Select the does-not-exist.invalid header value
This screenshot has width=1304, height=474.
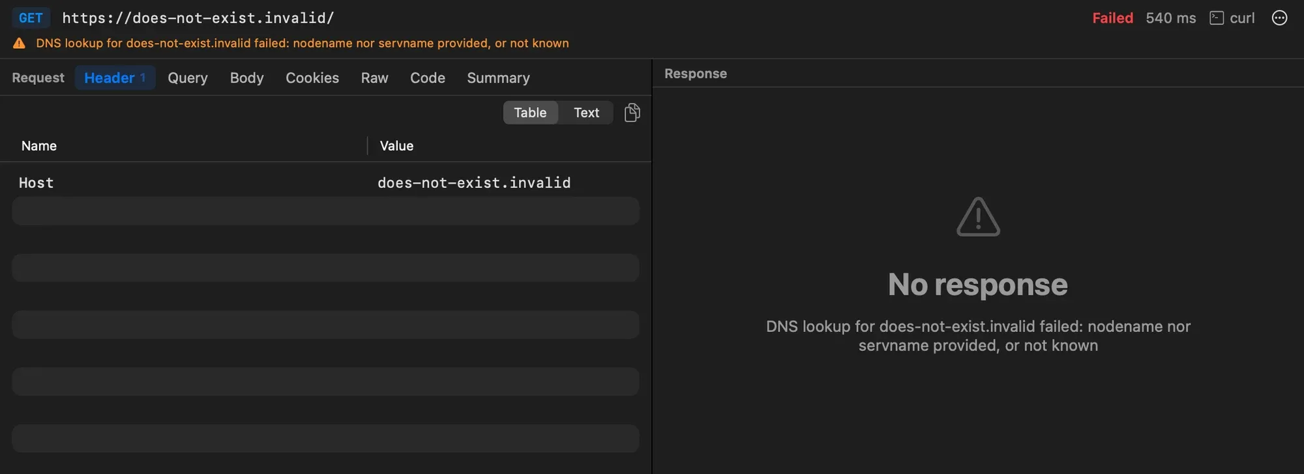pos(474,183)
